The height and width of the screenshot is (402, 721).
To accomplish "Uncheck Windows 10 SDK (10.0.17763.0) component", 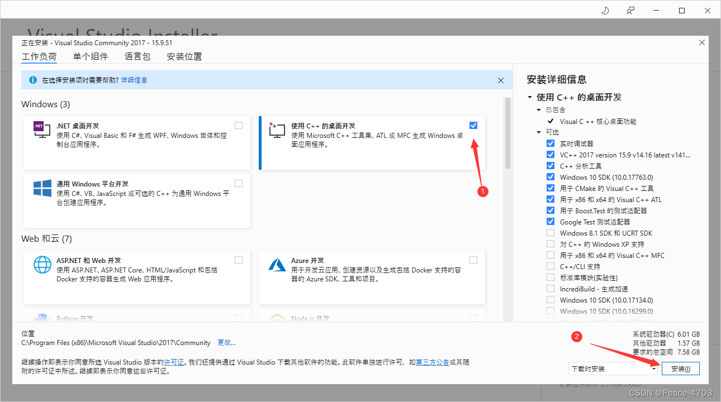I will point(551,177).
